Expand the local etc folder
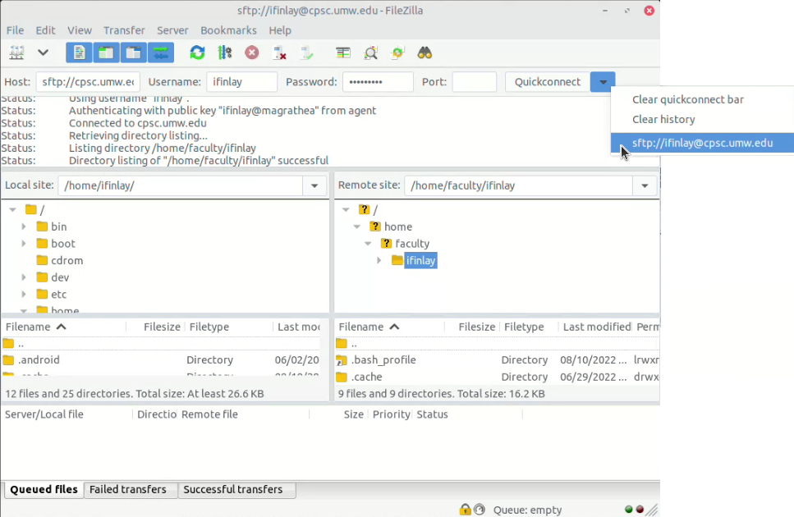794x517 pixels. pos(23,294)
